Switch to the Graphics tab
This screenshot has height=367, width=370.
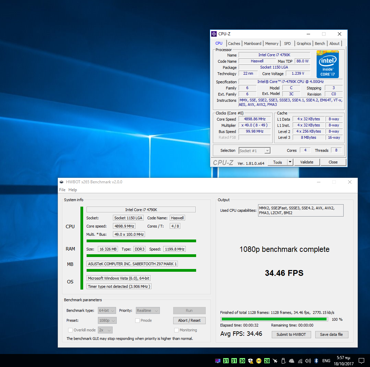304,44
